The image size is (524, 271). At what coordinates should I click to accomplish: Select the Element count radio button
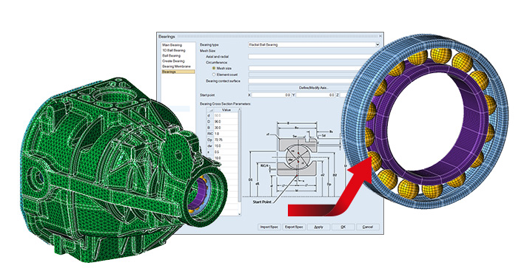(x=214, y=75)
